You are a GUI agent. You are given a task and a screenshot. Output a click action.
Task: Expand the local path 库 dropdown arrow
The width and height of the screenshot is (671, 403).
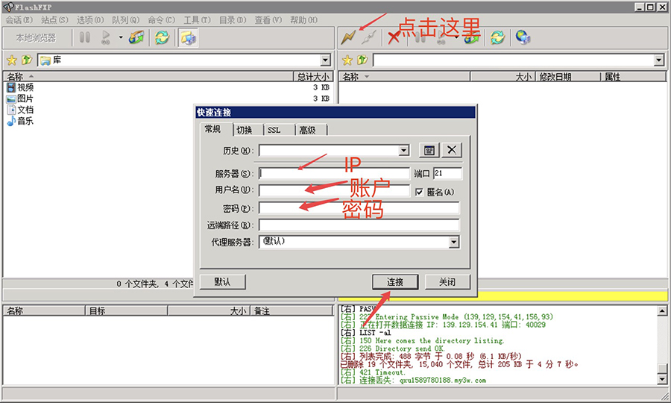[326, 60]
